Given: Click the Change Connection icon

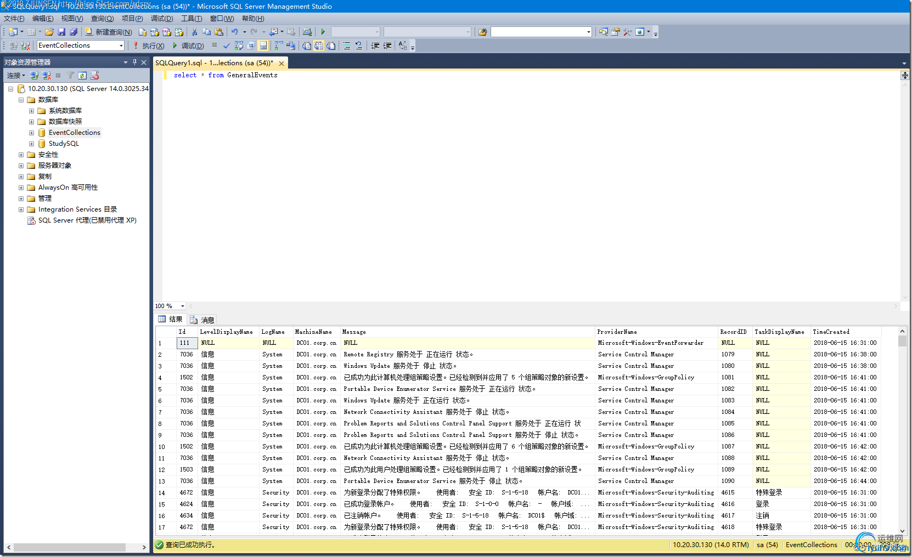Looking at the screenshot, I should pos(25,46).
